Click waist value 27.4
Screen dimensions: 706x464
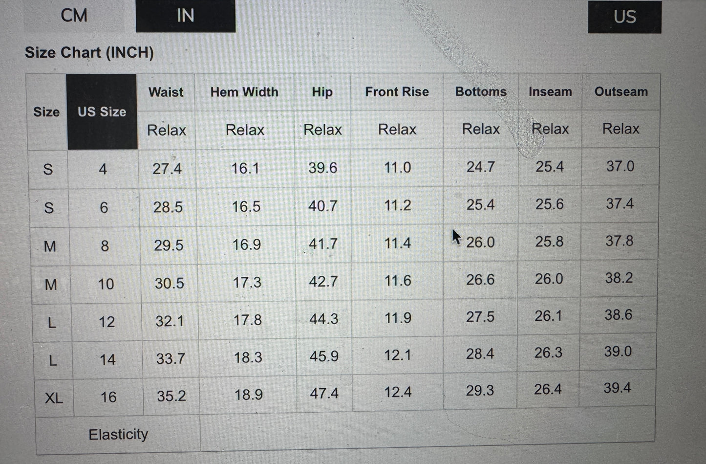tap(167, 169)
